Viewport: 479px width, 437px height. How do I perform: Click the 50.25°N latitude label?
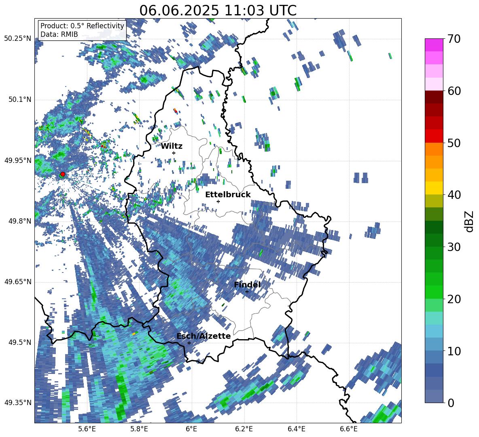18,39
